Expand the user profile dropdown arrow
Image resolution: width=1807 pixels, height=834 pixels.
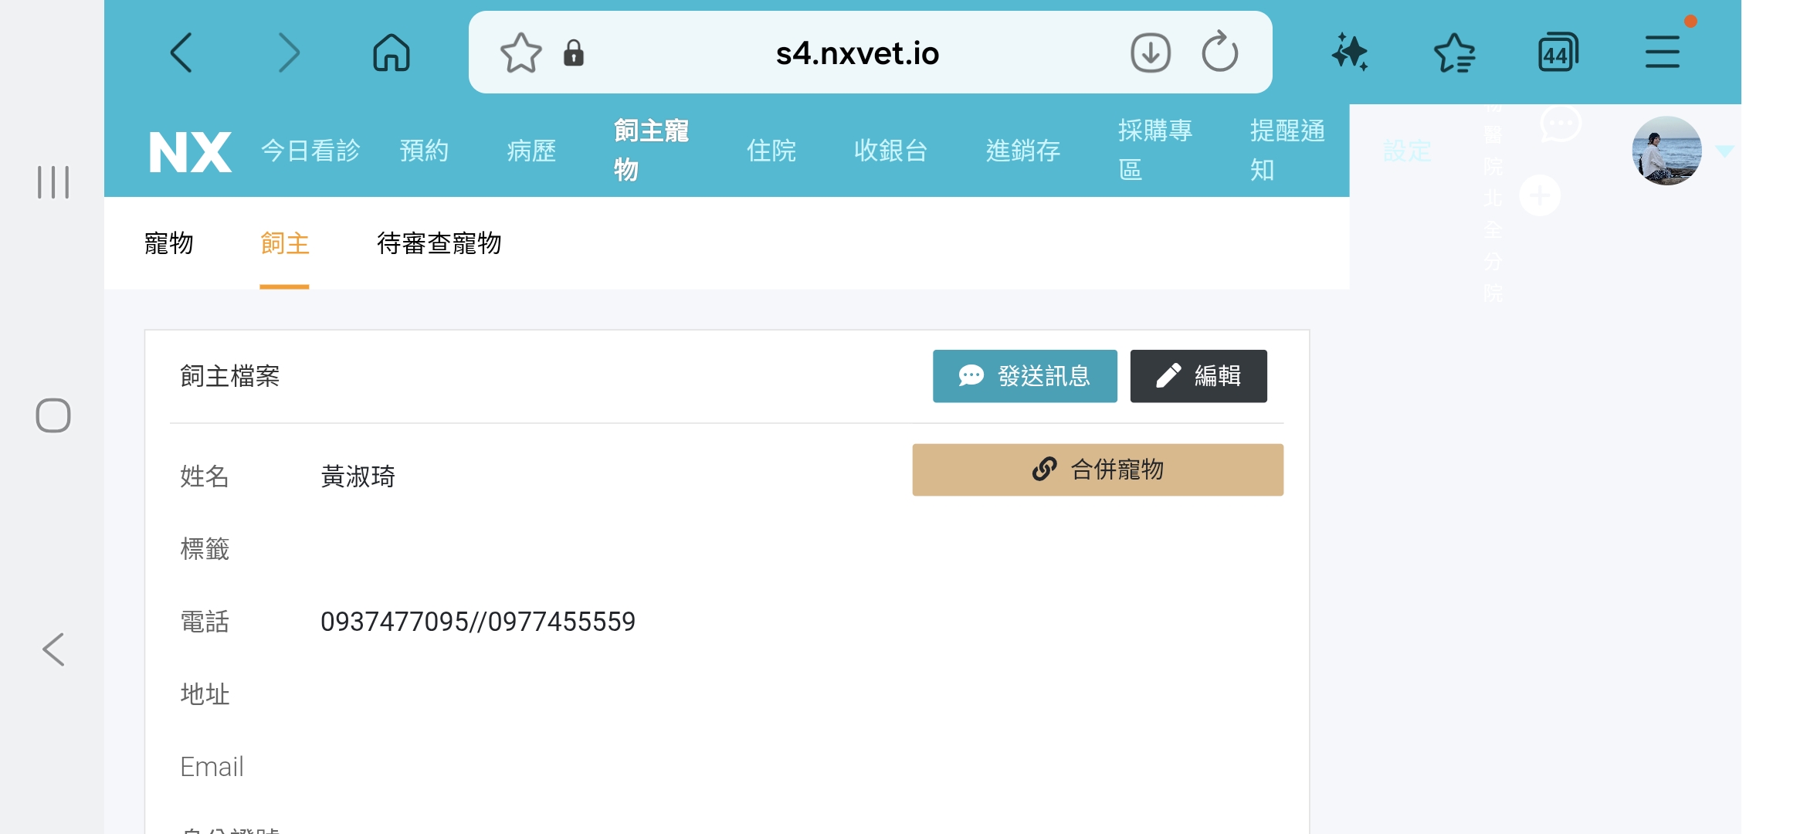(1724, 151)
